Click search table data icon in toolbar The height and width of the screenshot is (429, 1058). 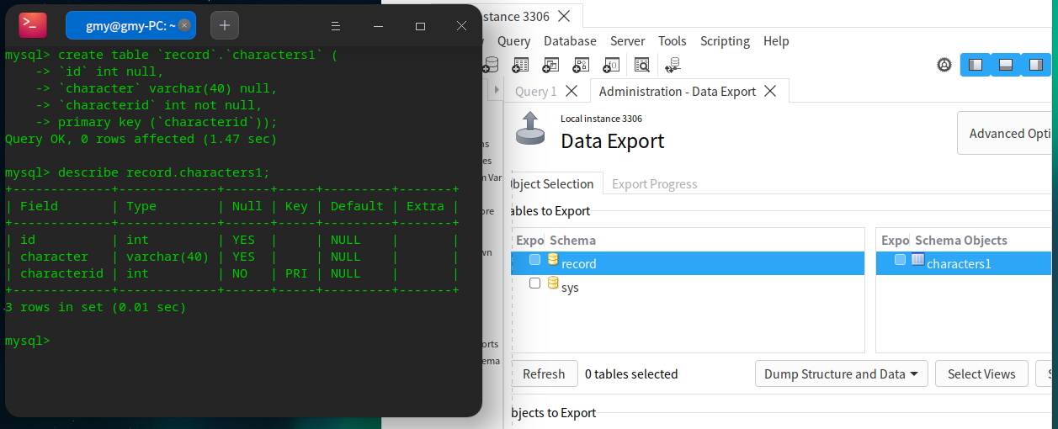pos(641,64)
